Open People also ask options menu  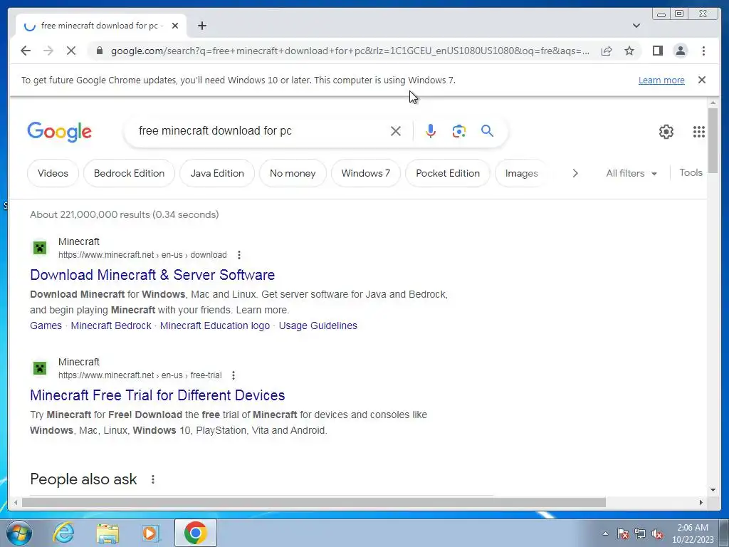[152, 479]
